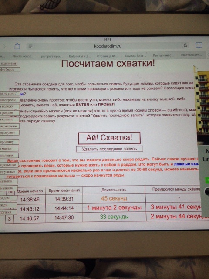Viewport: 209px width, 279px height.
Task: Click the 'кроватку' sidebar button
Action: [9, 142]
